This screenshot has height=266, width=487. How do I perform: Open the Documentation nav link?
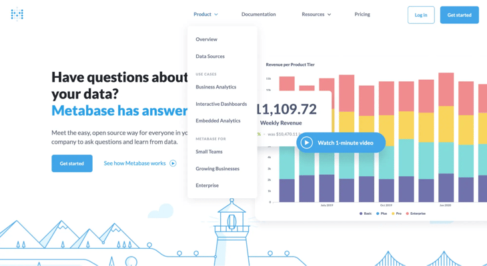point(258,14)
